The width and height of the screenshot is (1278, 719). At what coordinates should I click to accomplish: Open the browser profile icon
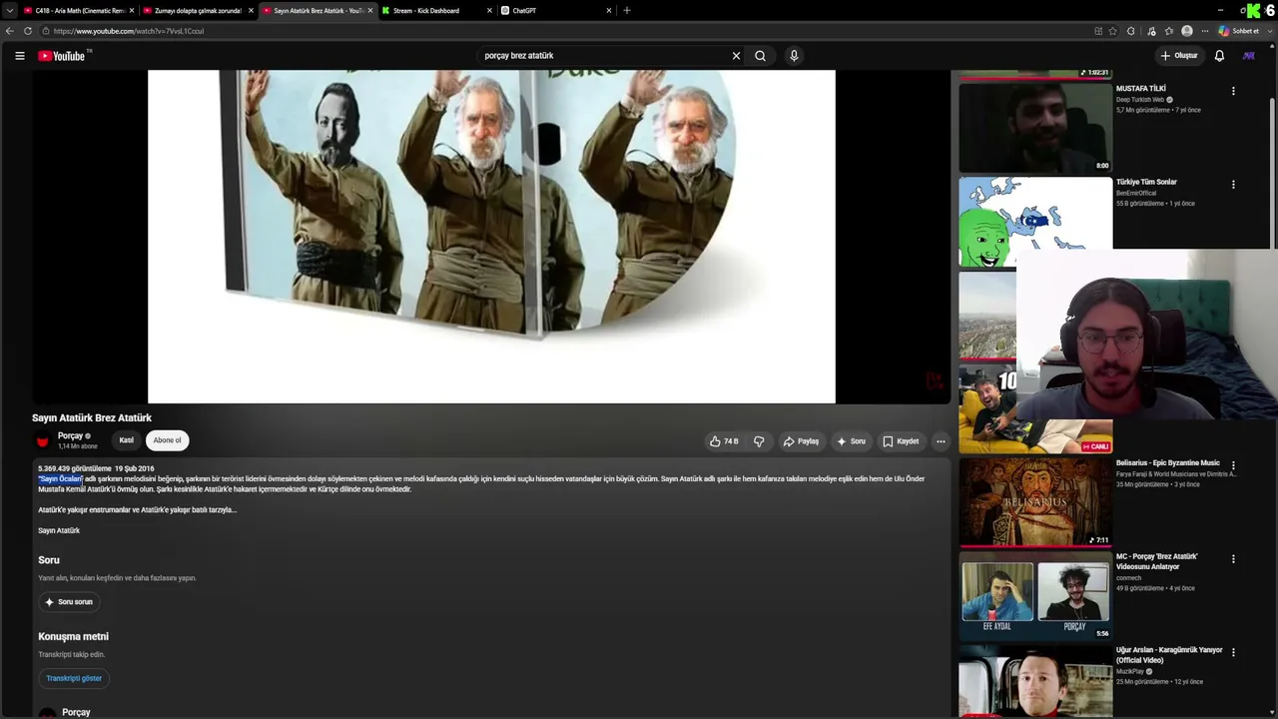(x=1187, y=31)
